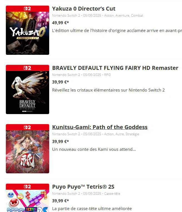Click the 39,99 € price of Bravely Default

click(61, 82)
